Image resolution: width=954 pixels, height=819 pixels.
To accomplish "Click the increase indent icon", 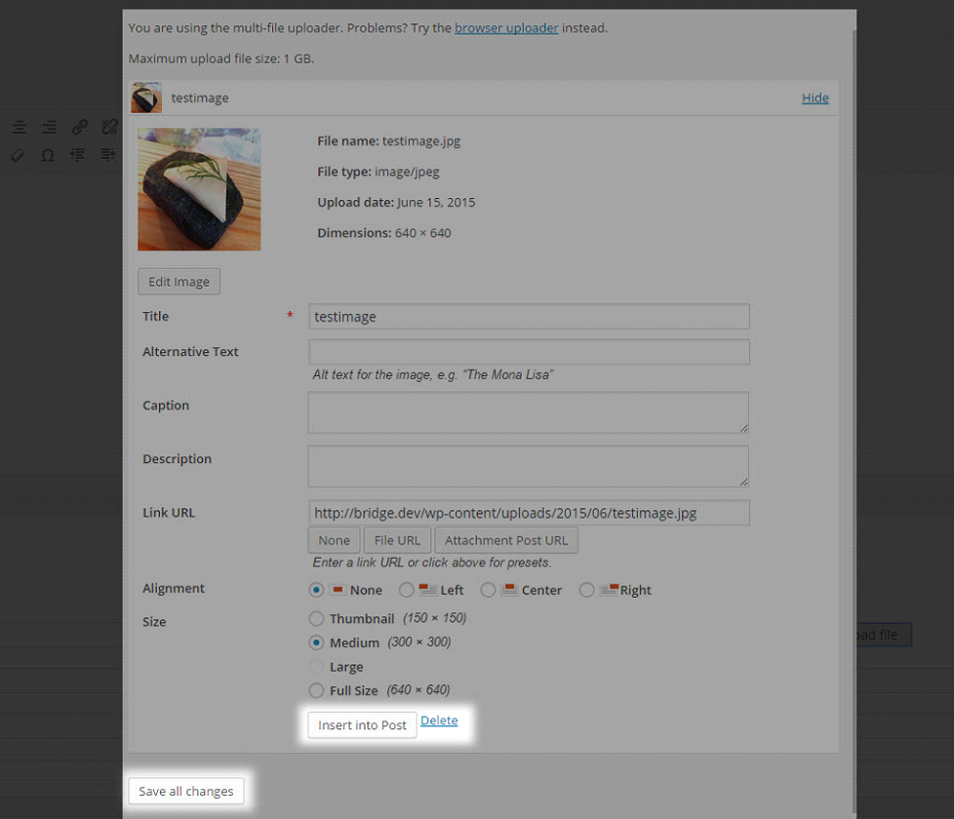I will pyautogui.click(x=107, y=155).
